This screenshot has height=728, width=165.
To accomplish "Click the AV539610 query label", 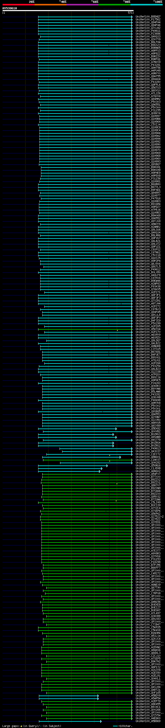I will (10, 8).
